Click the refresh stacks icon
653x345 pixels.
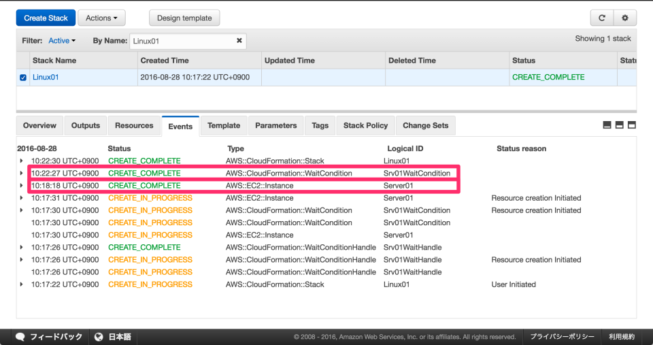tap(602, 18)
